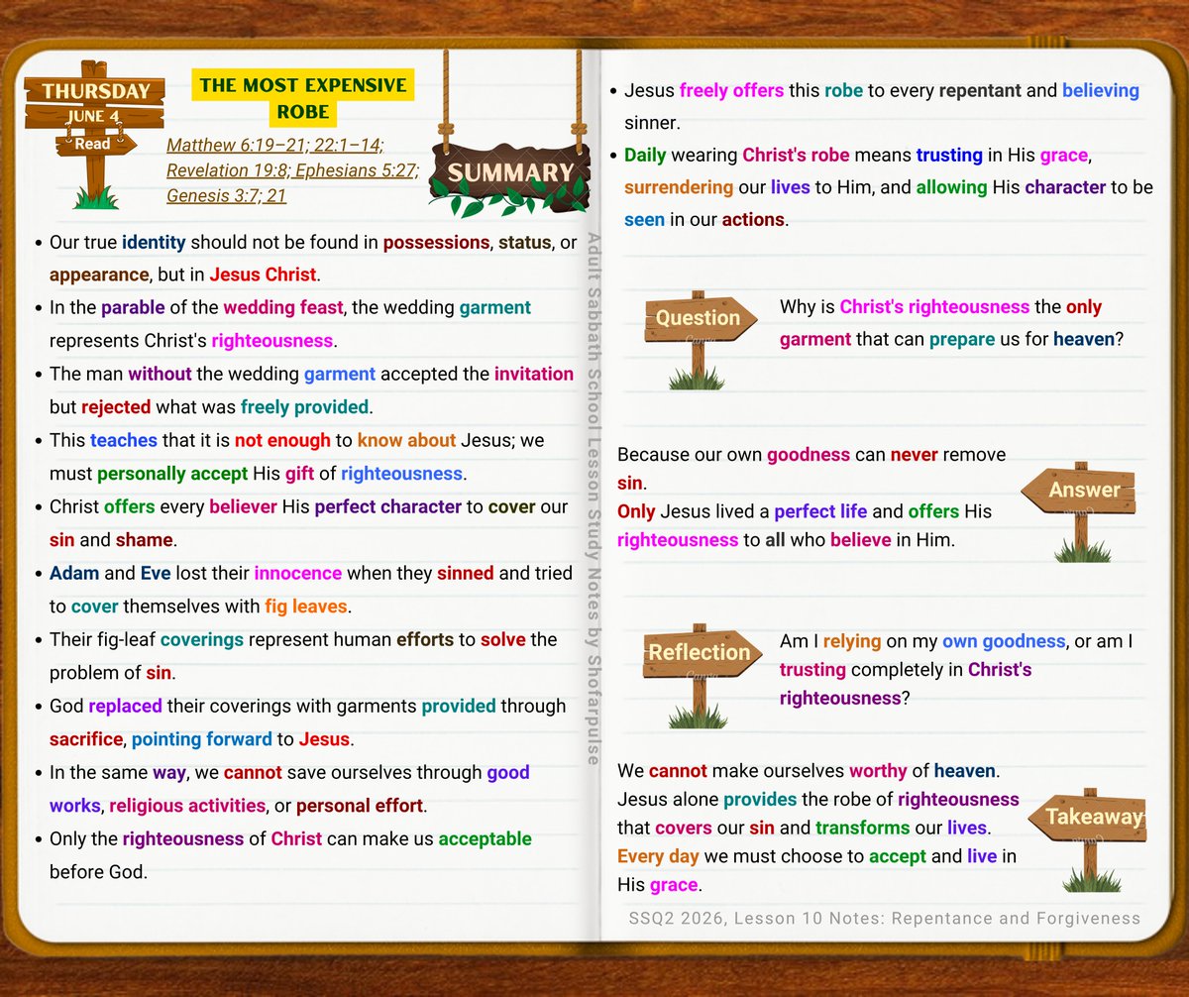The height and width of the screenshot is (997, 1189).
Task: Click the words 'pointing forward'
Action: pos(201,739)
